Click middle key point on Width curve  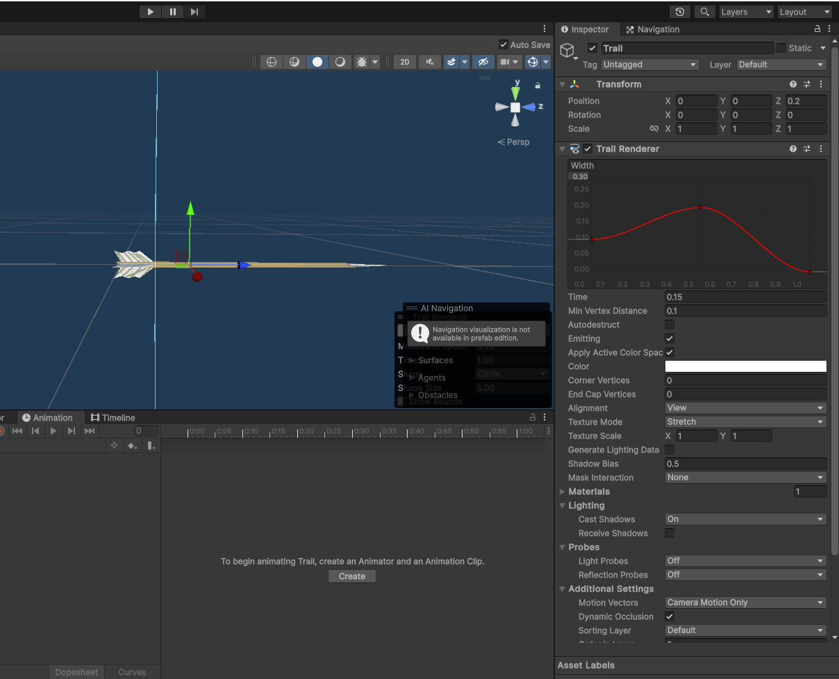[x=700, y=207]
